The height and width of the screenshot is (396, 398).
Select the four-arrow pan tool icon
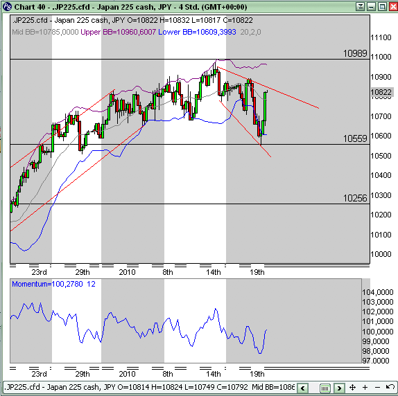pyautogui.click(x=352, y=387)
